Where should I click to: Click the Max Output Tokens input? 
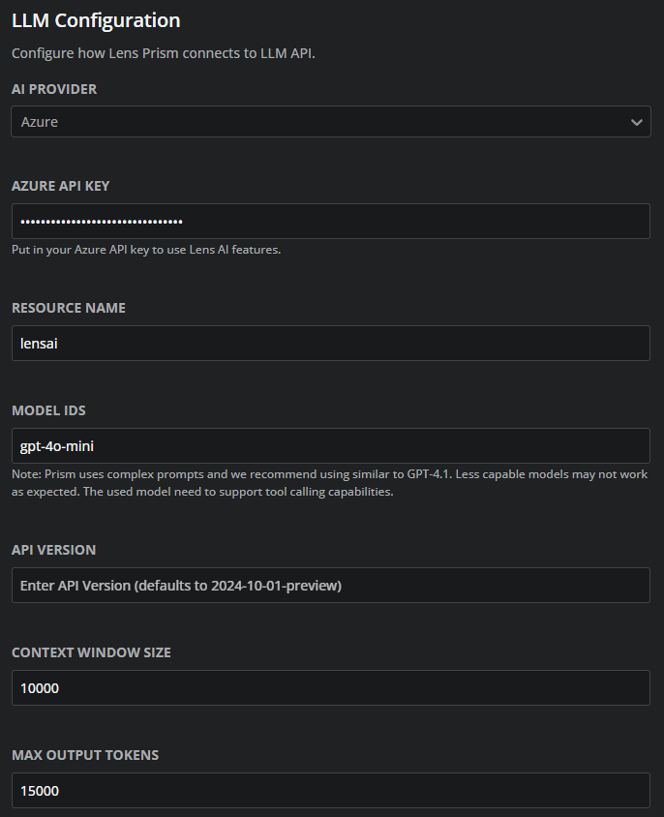(x=330, y=790)
